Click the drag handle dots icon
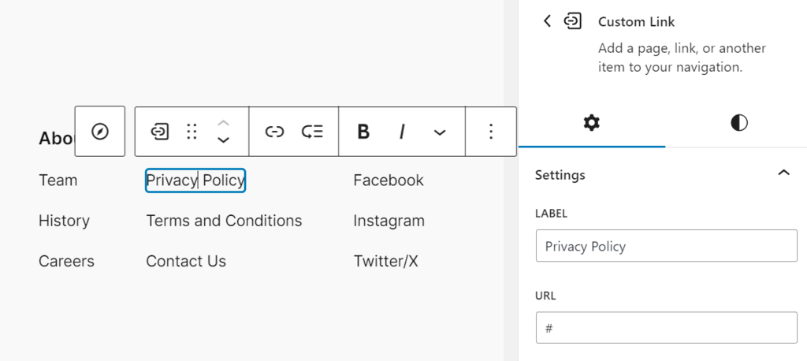The height and width of the screenshot is (361, 807). tap(192, 131)
